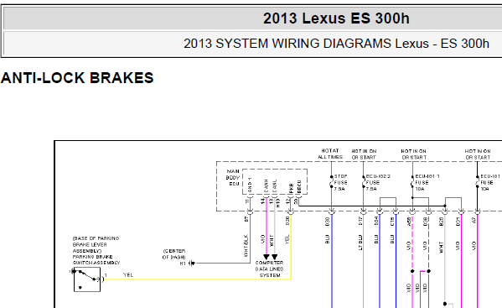Click the '(CENTER OF DASH)' label
This screenshot has height=308, width=502.
coord(173,253)
